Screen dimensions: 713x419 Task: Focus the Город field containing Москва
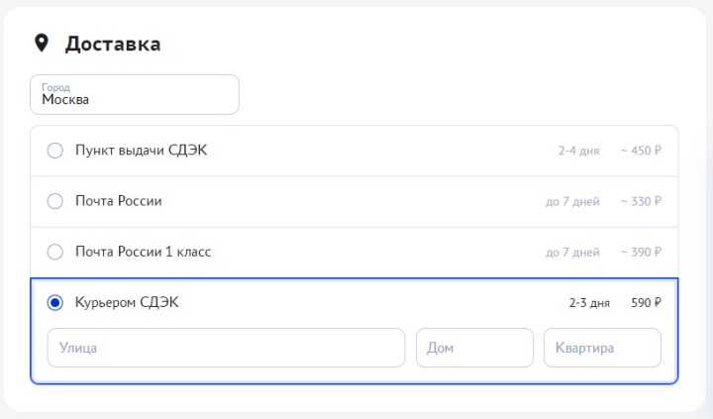point(135,94)
